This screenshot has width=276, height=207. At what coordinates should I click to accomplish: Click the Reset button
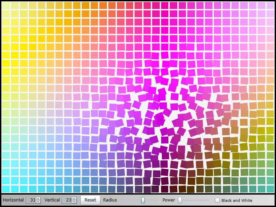[90, 200]
